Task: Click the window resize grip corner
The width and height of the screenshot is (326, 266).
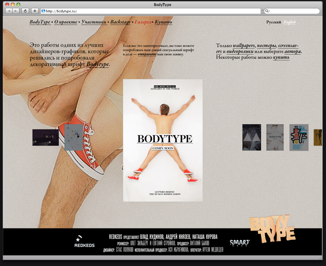Action: tap(320, 258)
